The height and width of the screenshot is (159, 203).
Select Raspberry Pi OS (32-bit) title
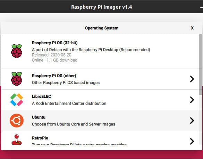54,43
